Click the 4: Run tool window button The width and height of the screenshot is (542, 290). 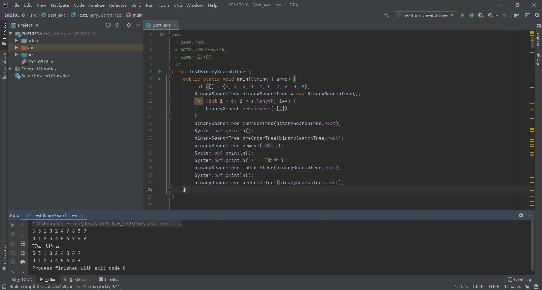pos(48,280)
